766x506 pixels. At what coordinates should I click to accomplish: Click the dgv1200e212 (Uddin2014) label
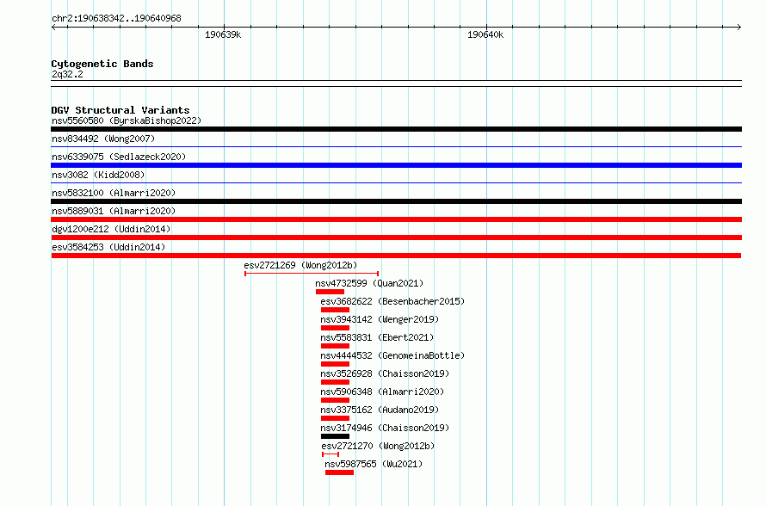pyautogui.click(x=111, y=229)
